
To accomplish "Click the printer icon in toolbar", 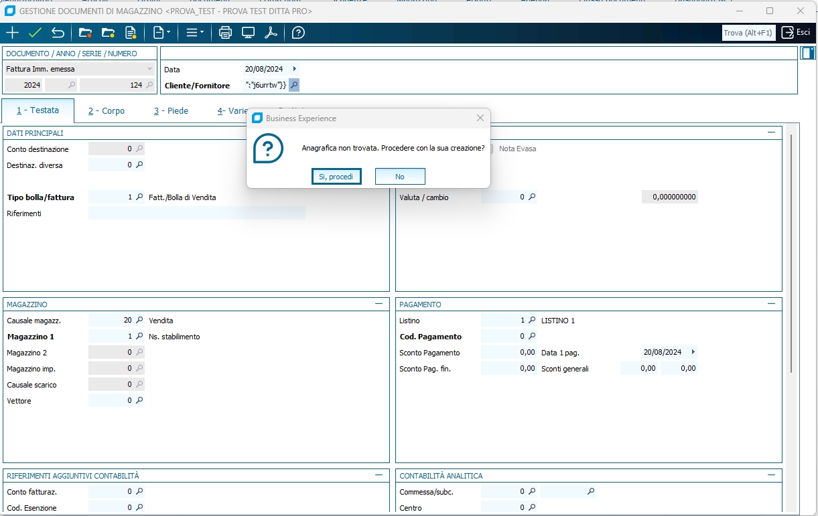I will coord(226,33).
